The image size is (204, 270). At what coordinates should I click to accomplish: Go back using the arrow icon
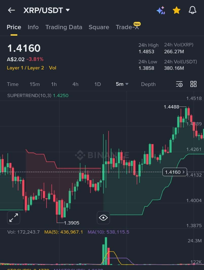(x=11, y=10)
